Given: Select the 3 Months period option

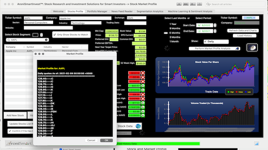Looking at the screenshot, I should tap(175, 37).
